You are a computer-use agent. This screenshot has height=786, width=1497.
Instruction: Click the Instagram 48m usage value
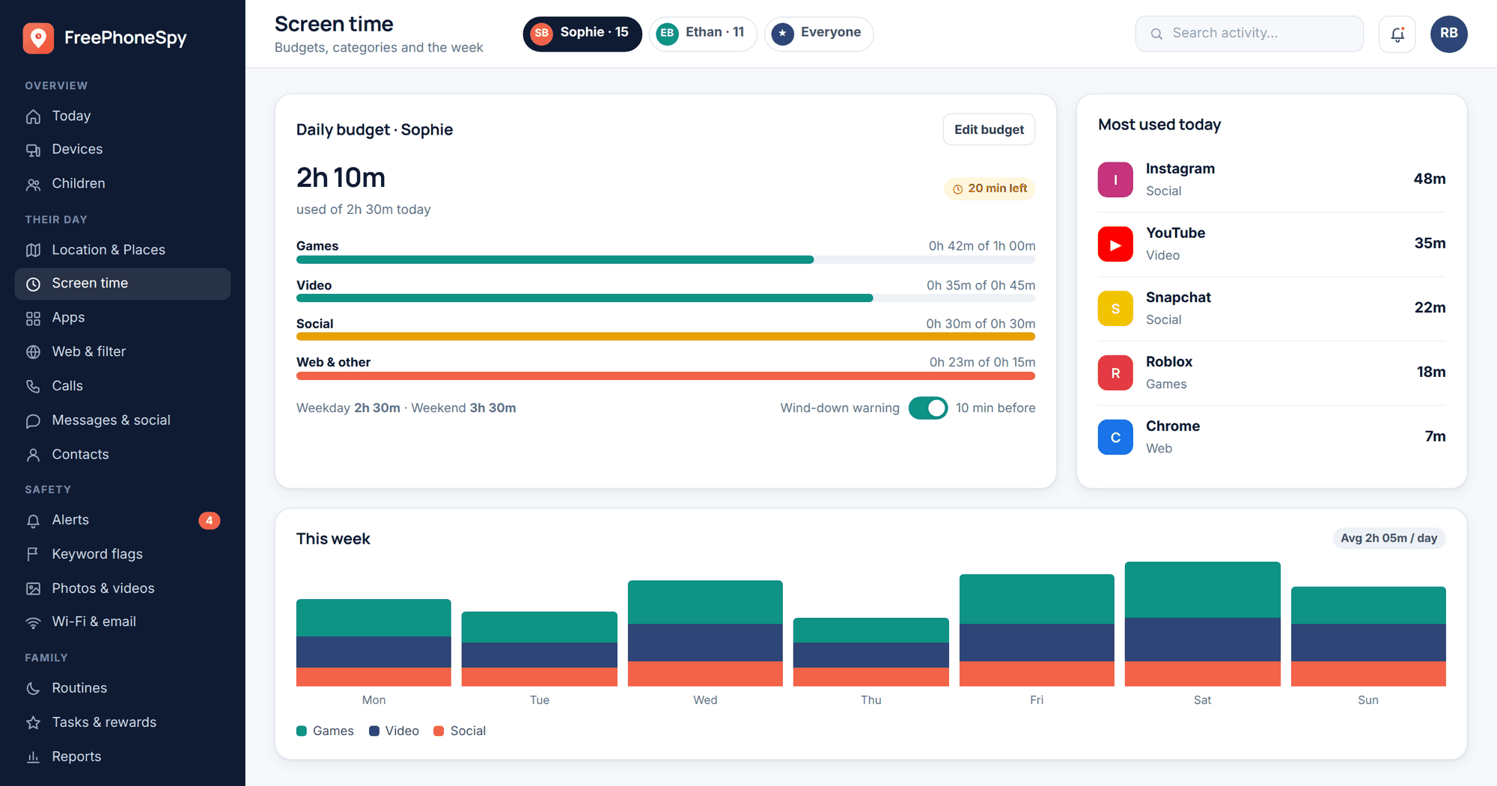click(1429, 179)
